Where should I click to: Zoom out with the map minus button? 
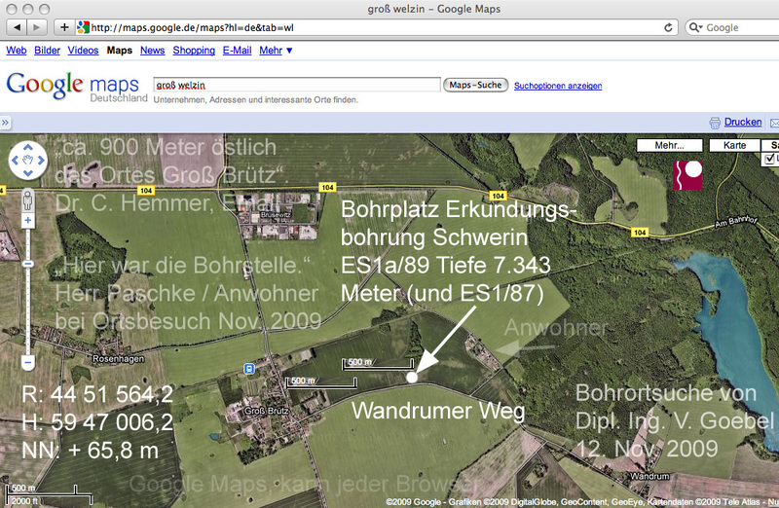[x=27, y=363]
